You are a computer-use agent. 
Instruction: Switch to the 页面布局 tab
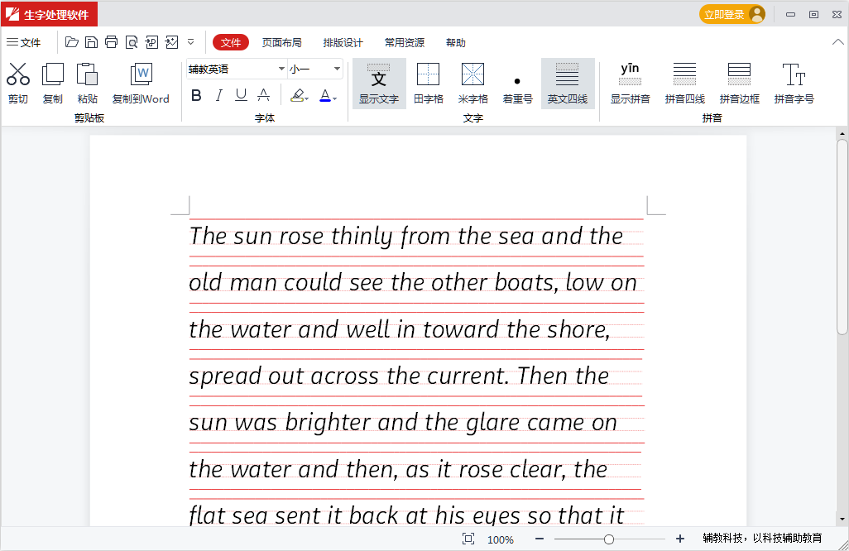(281, 42)
